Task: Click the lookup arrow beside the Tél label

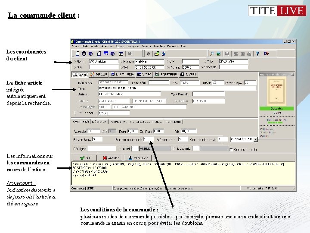Action: 122,67
